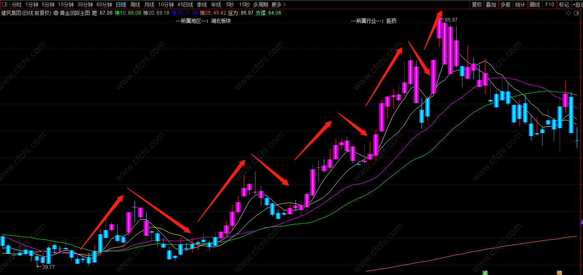This screenshot has width=583, height=275.
Task: Select the 15分钟 period tab
Action: pos(66,5)
